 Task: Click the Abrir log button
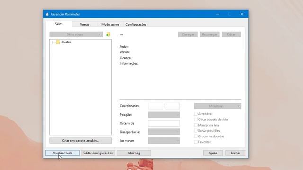(x=134, y=153)
